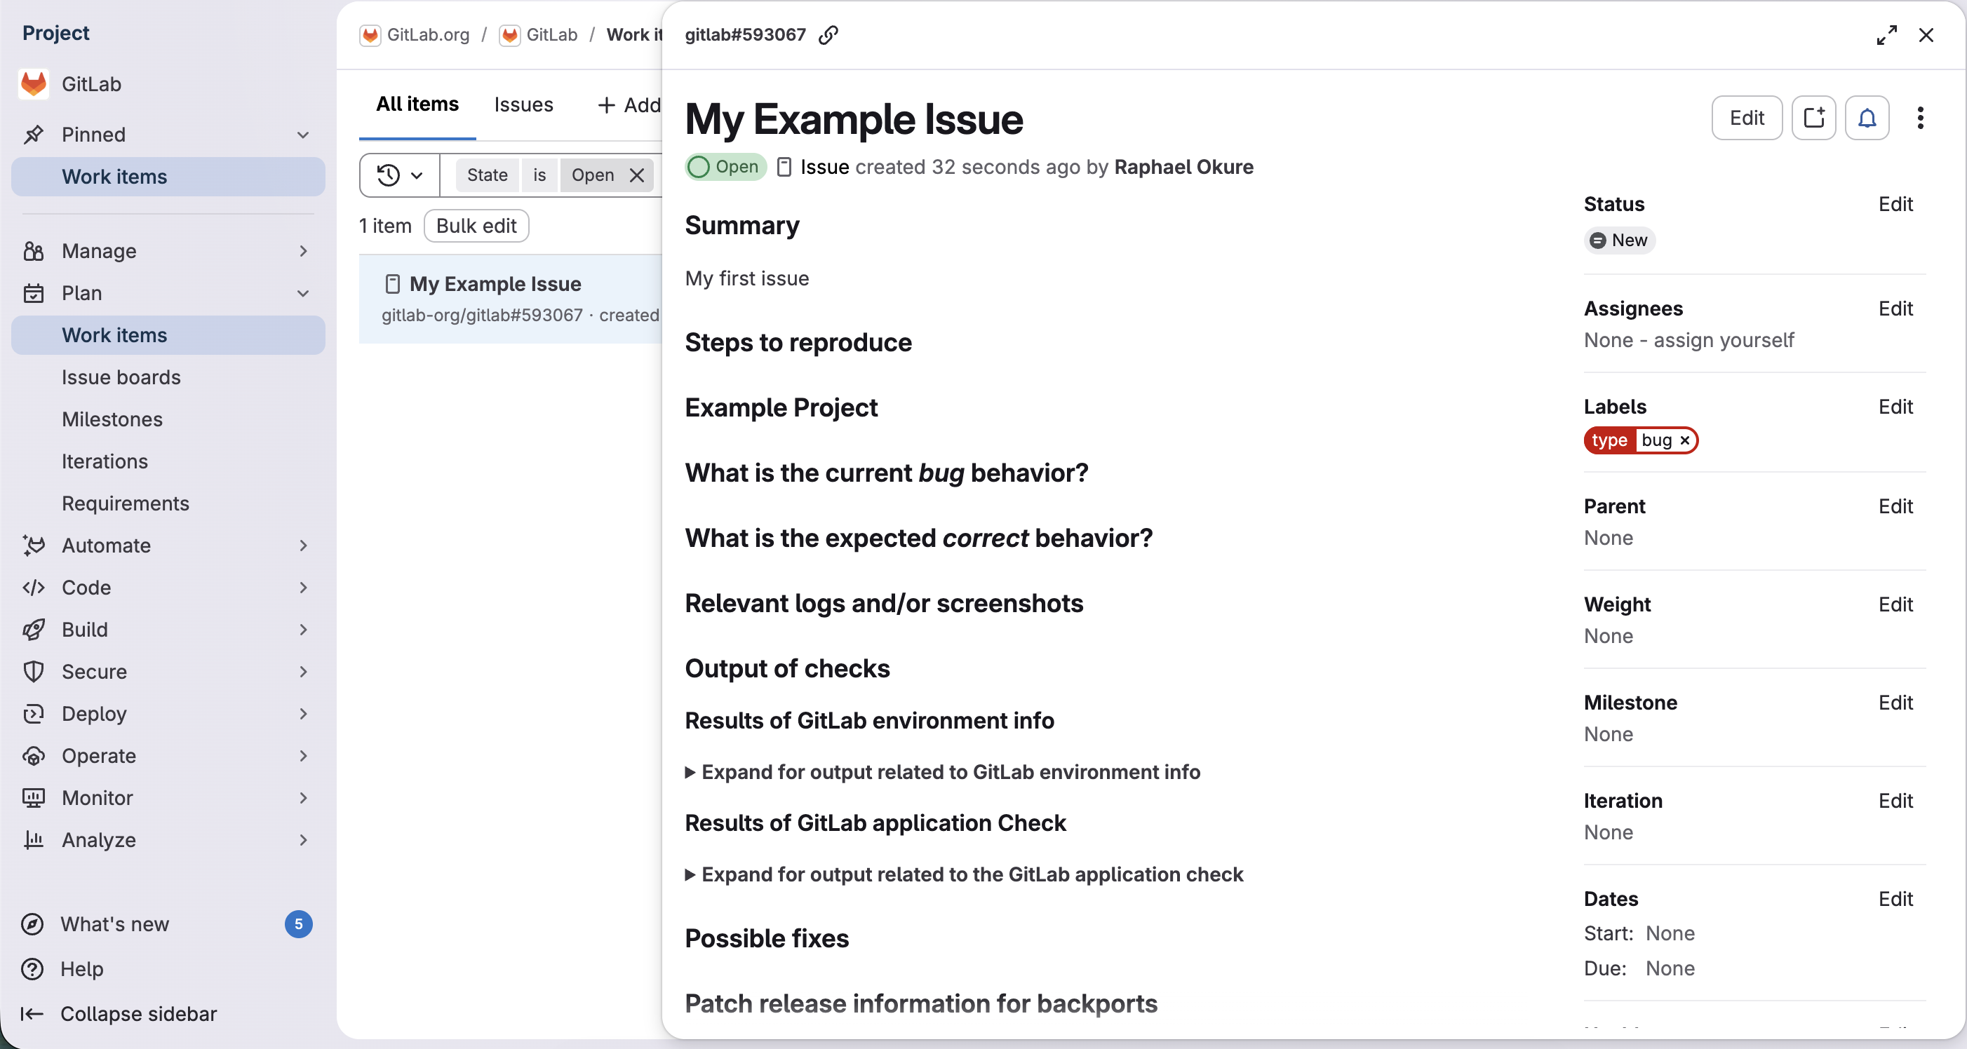Select My Example Issue list item

[495, 284]
